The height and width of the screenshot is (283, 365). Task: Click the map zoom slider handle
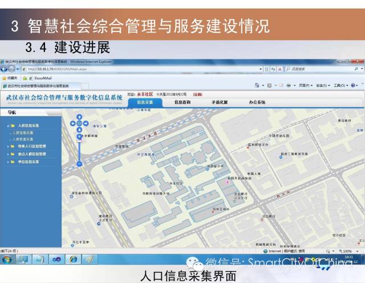tap(79, 141)
